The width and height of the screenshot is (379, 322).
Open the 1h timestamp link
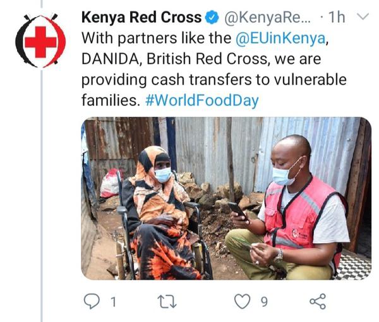[337, 17]
